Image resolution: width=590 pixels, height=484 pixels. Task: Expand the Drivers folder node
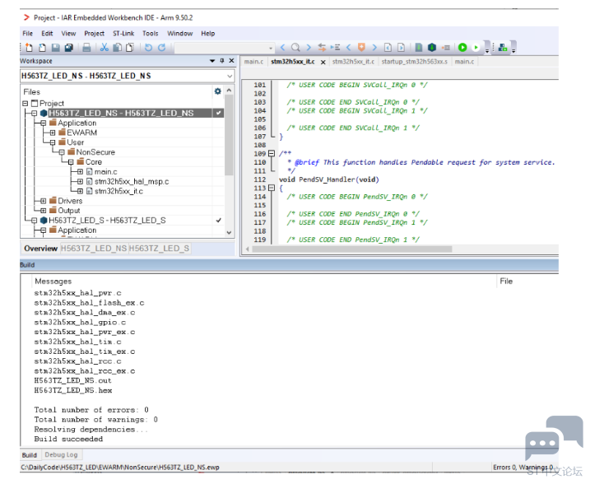pyautogui.click(x=44, y=201)
